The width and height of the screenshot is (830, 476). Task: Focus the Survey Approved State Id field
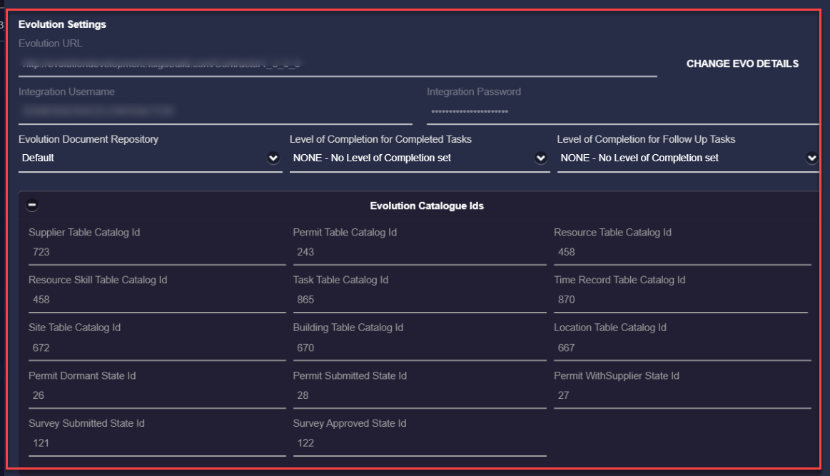click(x=419, y=443)
